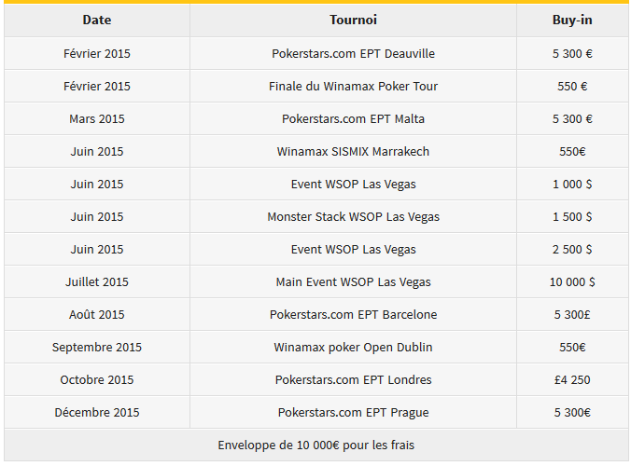Select Main Event WSOP Las Vegas row
The image size is (631, 466).
pyautogui.click(x=316, y=282)
